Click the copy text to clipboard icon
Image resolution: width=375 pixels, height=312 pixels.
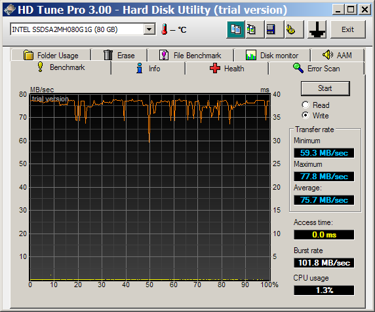pos(235,29)
